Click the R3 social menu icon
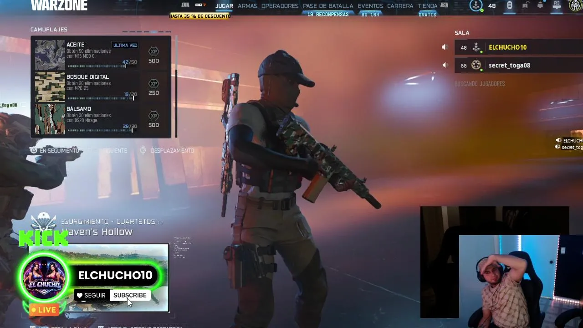This screenshot has width=583, height=328. tap(557, 5)
